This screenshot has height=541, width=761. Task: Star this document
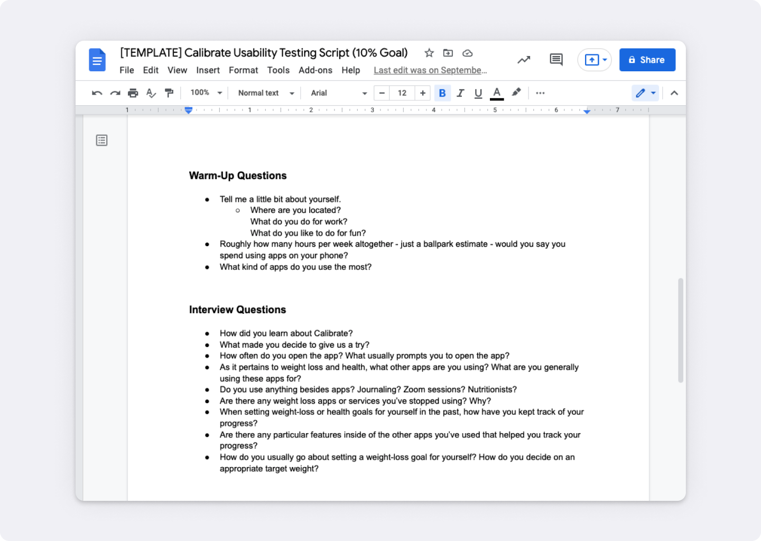pyautogui.click(x=429, y=53)
